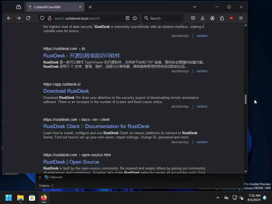Open RustDesk | Open Source result link
Viewport: 272px width, 204px height.
71,162
